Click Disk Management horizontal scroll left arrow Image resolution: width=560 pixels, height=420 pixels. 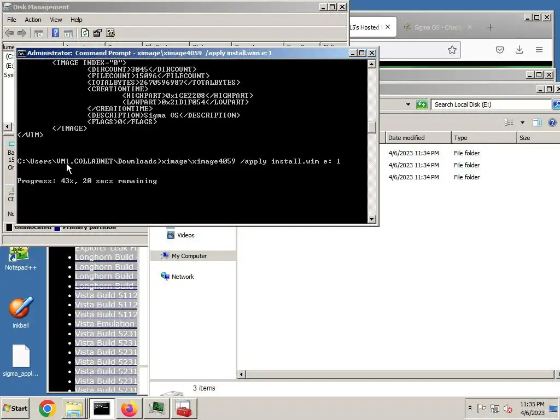(8, 127)
